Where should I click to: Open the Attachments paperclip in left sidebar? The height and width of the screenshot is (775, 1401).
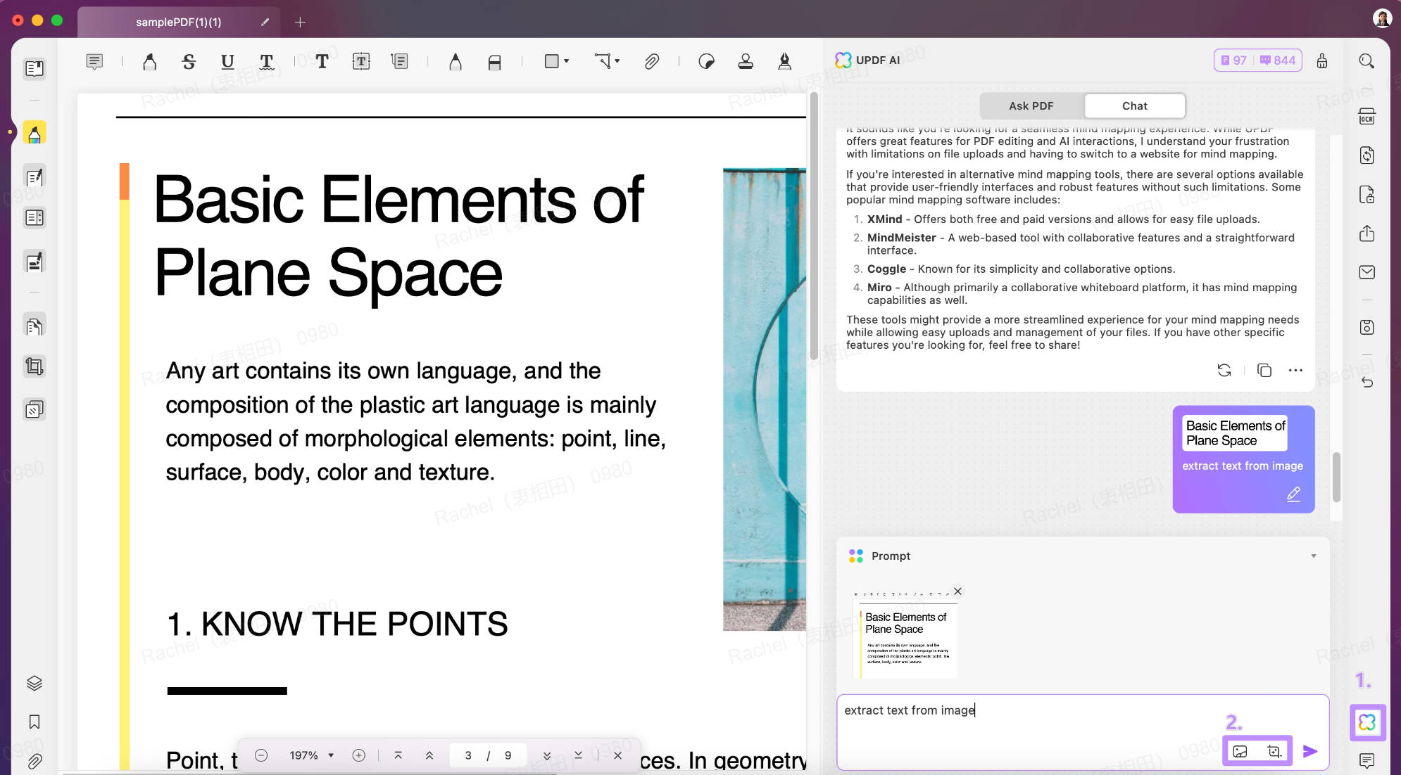(x=34, y=761)
